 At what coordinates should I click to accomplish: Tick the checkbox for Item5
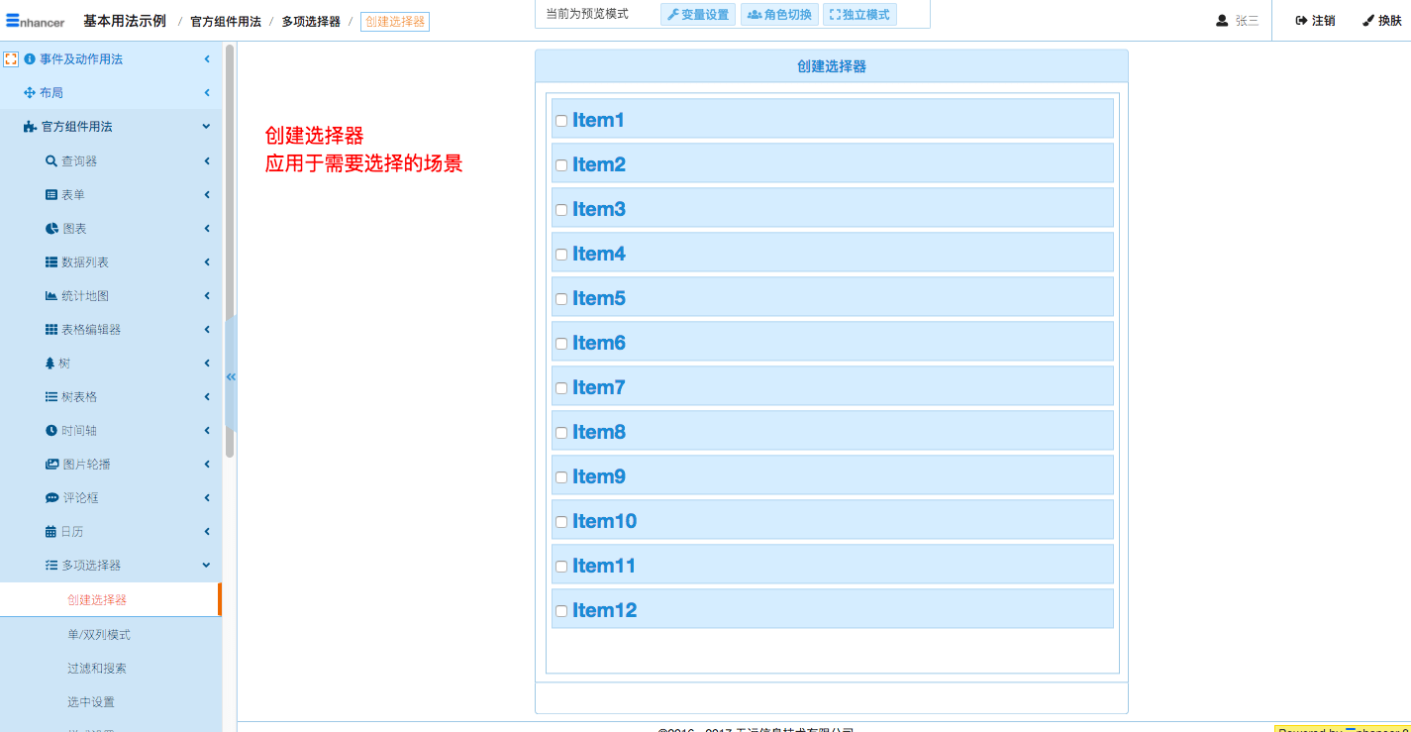coord(561,299)
